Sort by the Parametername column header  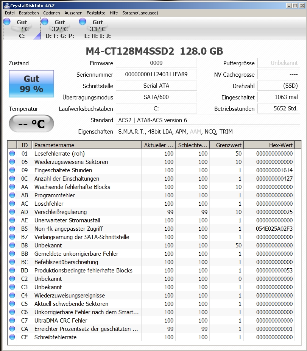click(87, 145)
